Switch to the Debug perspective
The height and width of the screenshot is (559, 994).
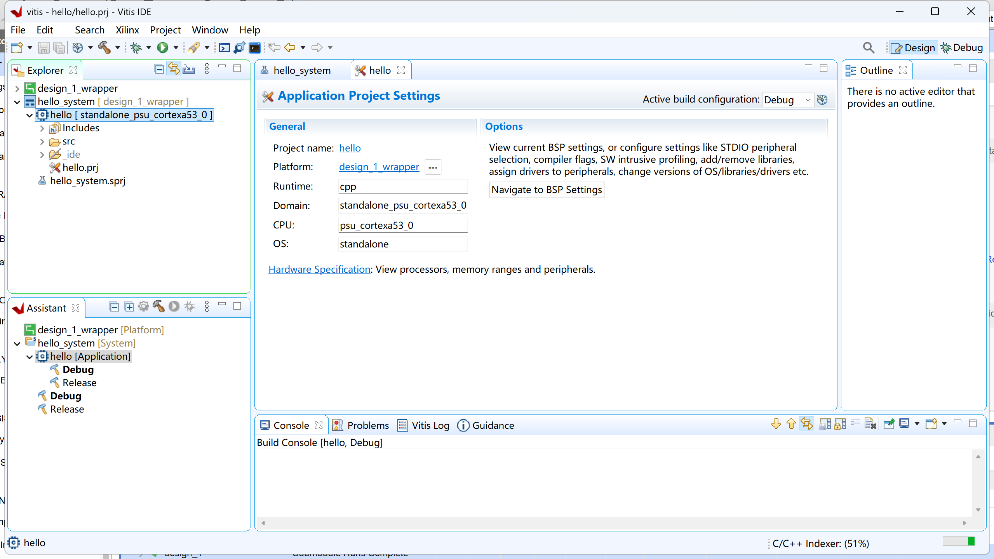(x=962, y=47)
